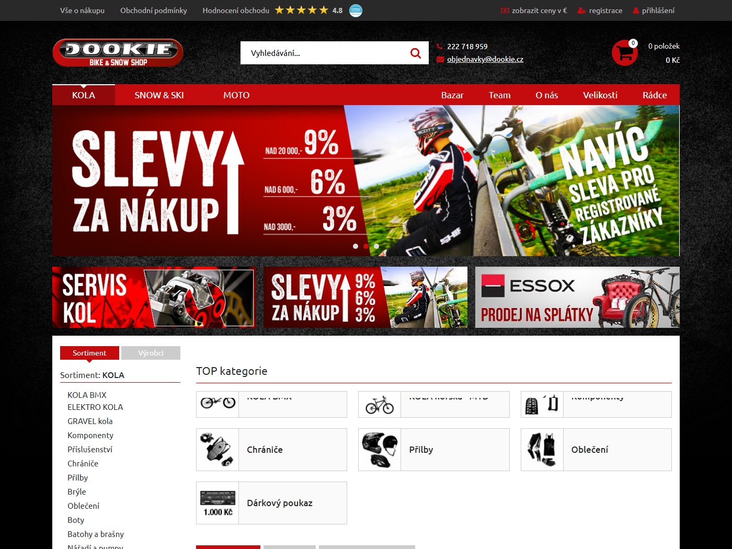
Task: Open Přilby in the sidebar list
Action: click(77, 477)
